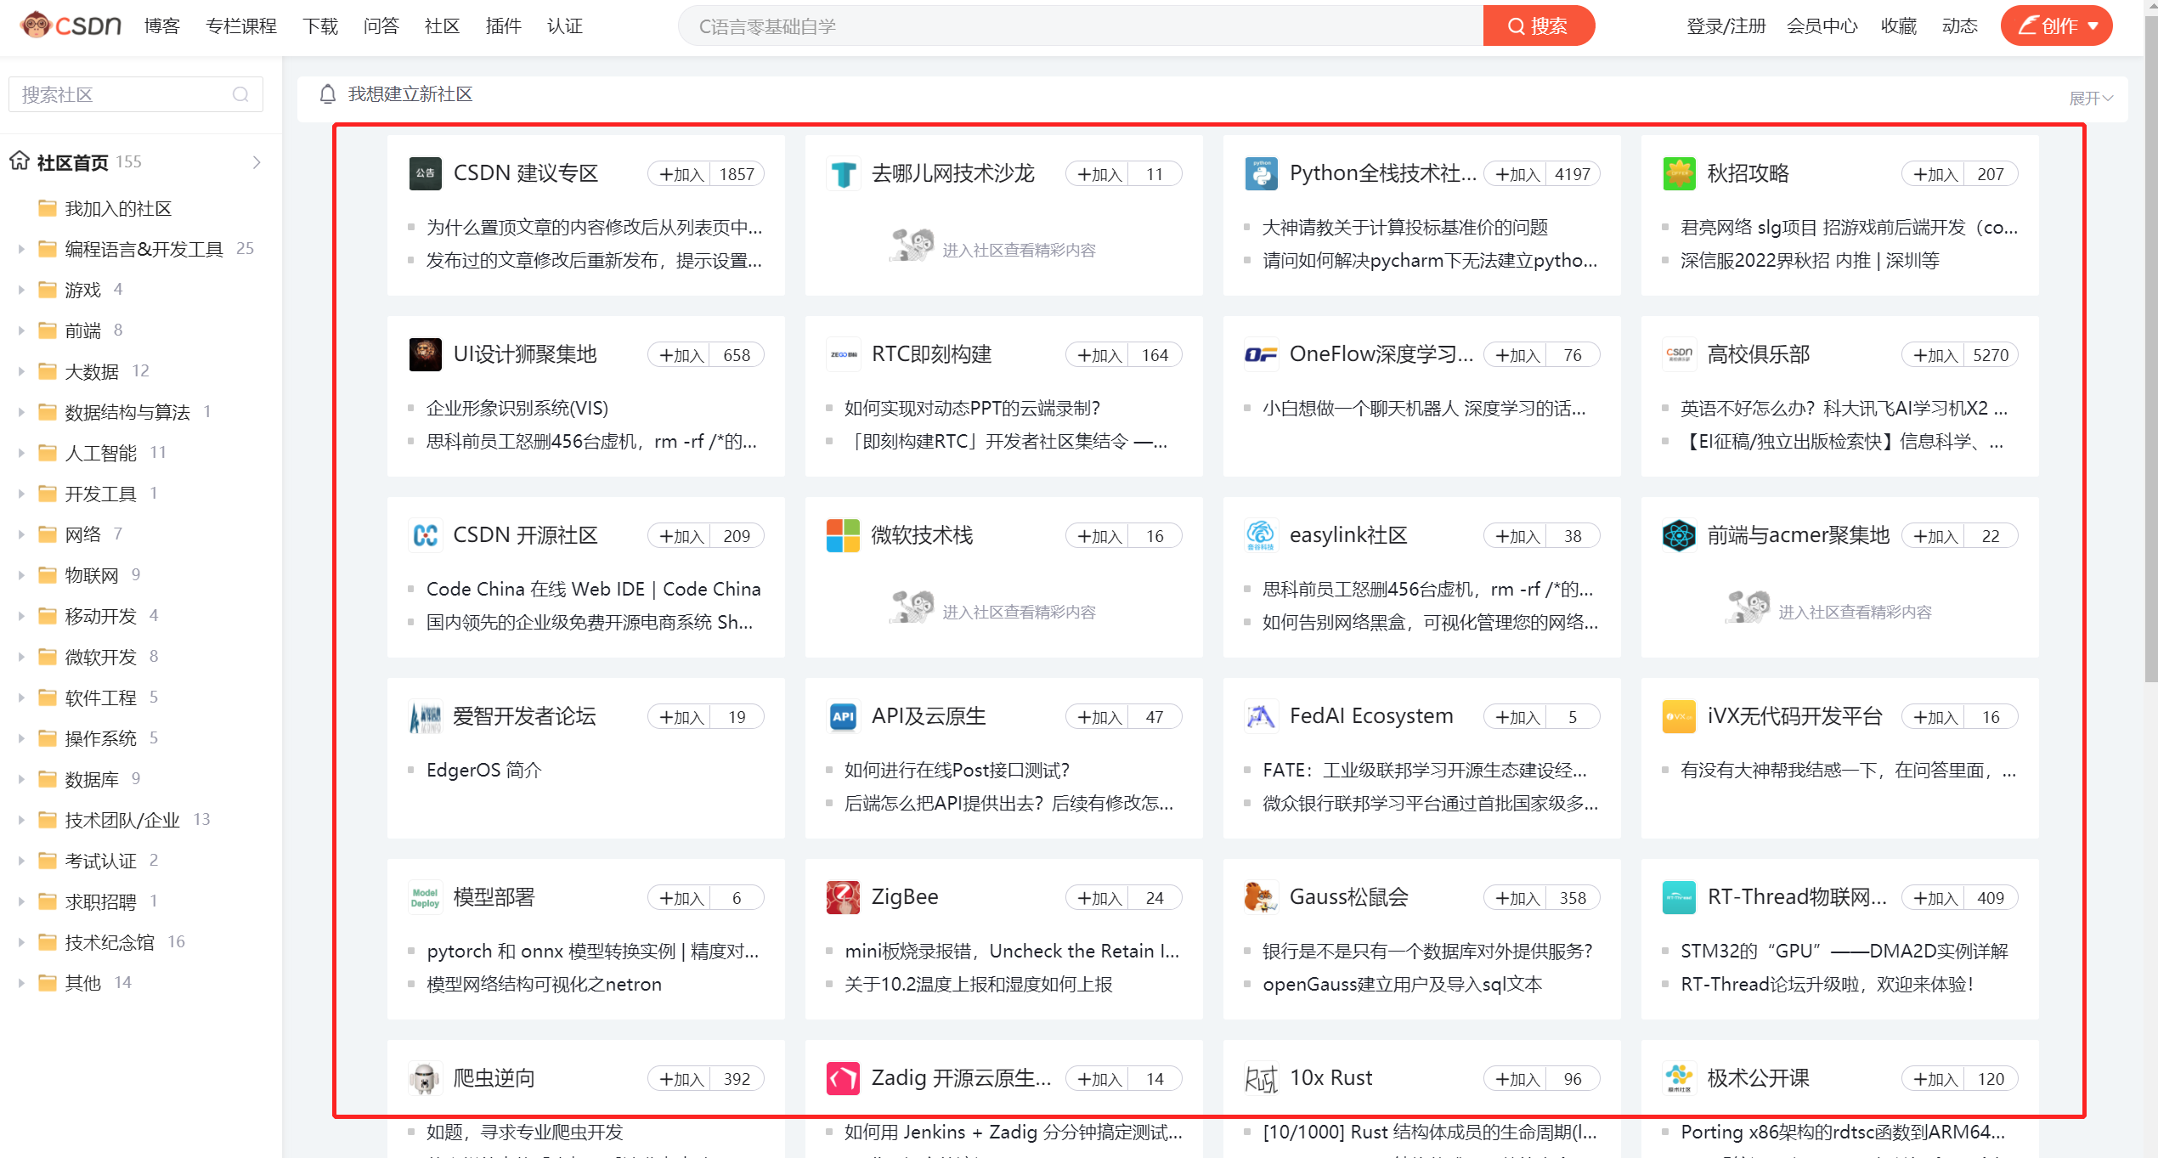Expand the 大数据 category arrow
2158x1158 pixels.
click(x=21, y=371)
